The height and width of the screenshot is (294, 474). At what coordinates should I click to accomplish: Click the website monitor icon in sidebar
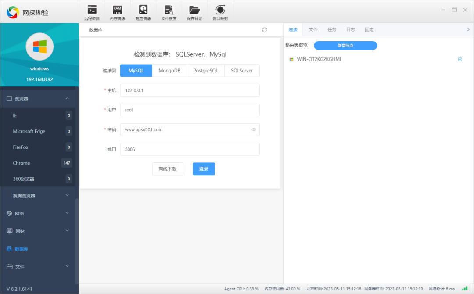(x=9, y=231)
